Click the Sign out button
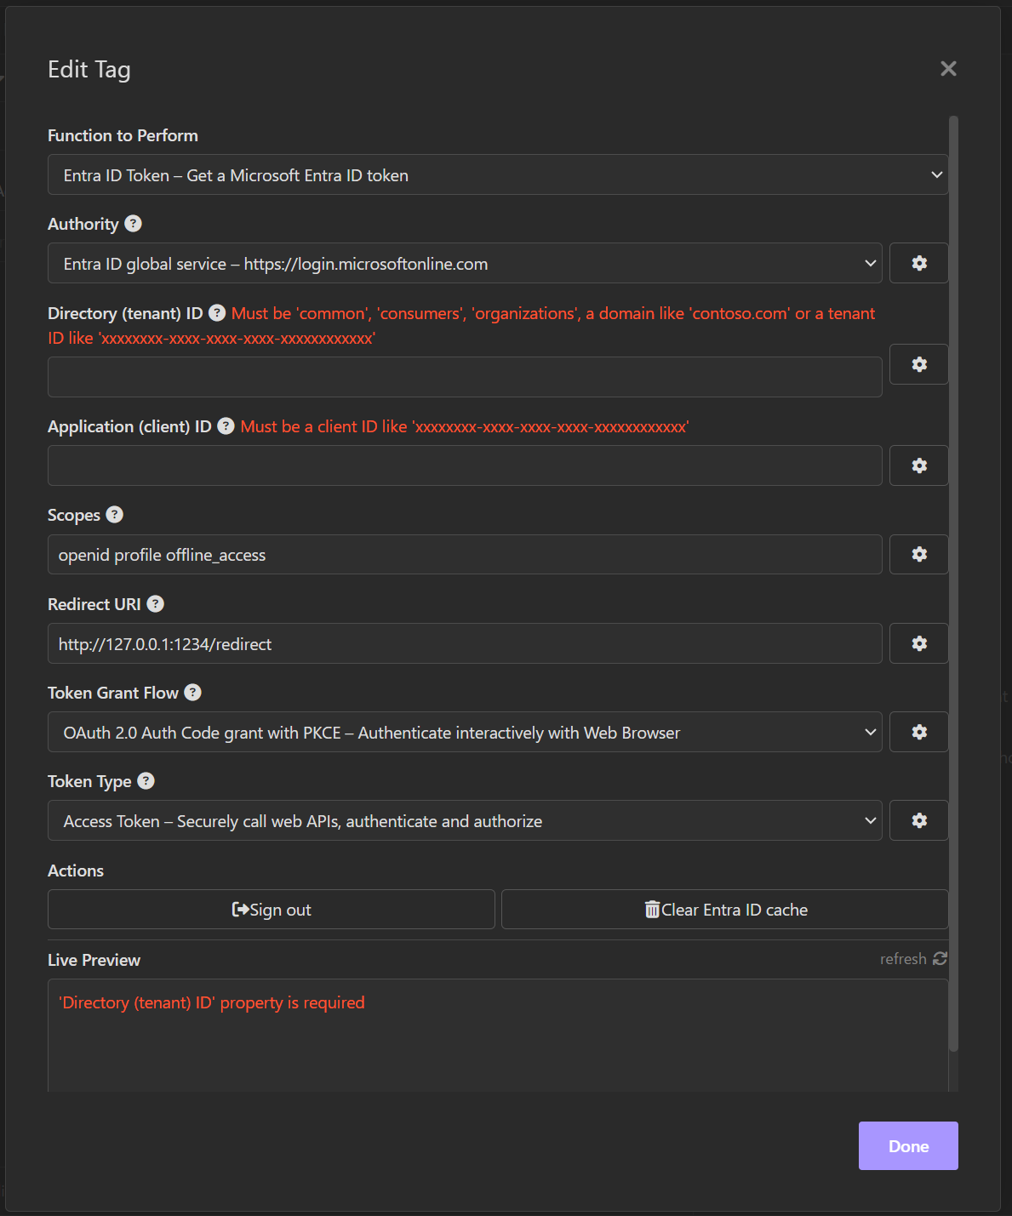Viewport: 1012px width, 1216px height. click(x=272, y=910)
